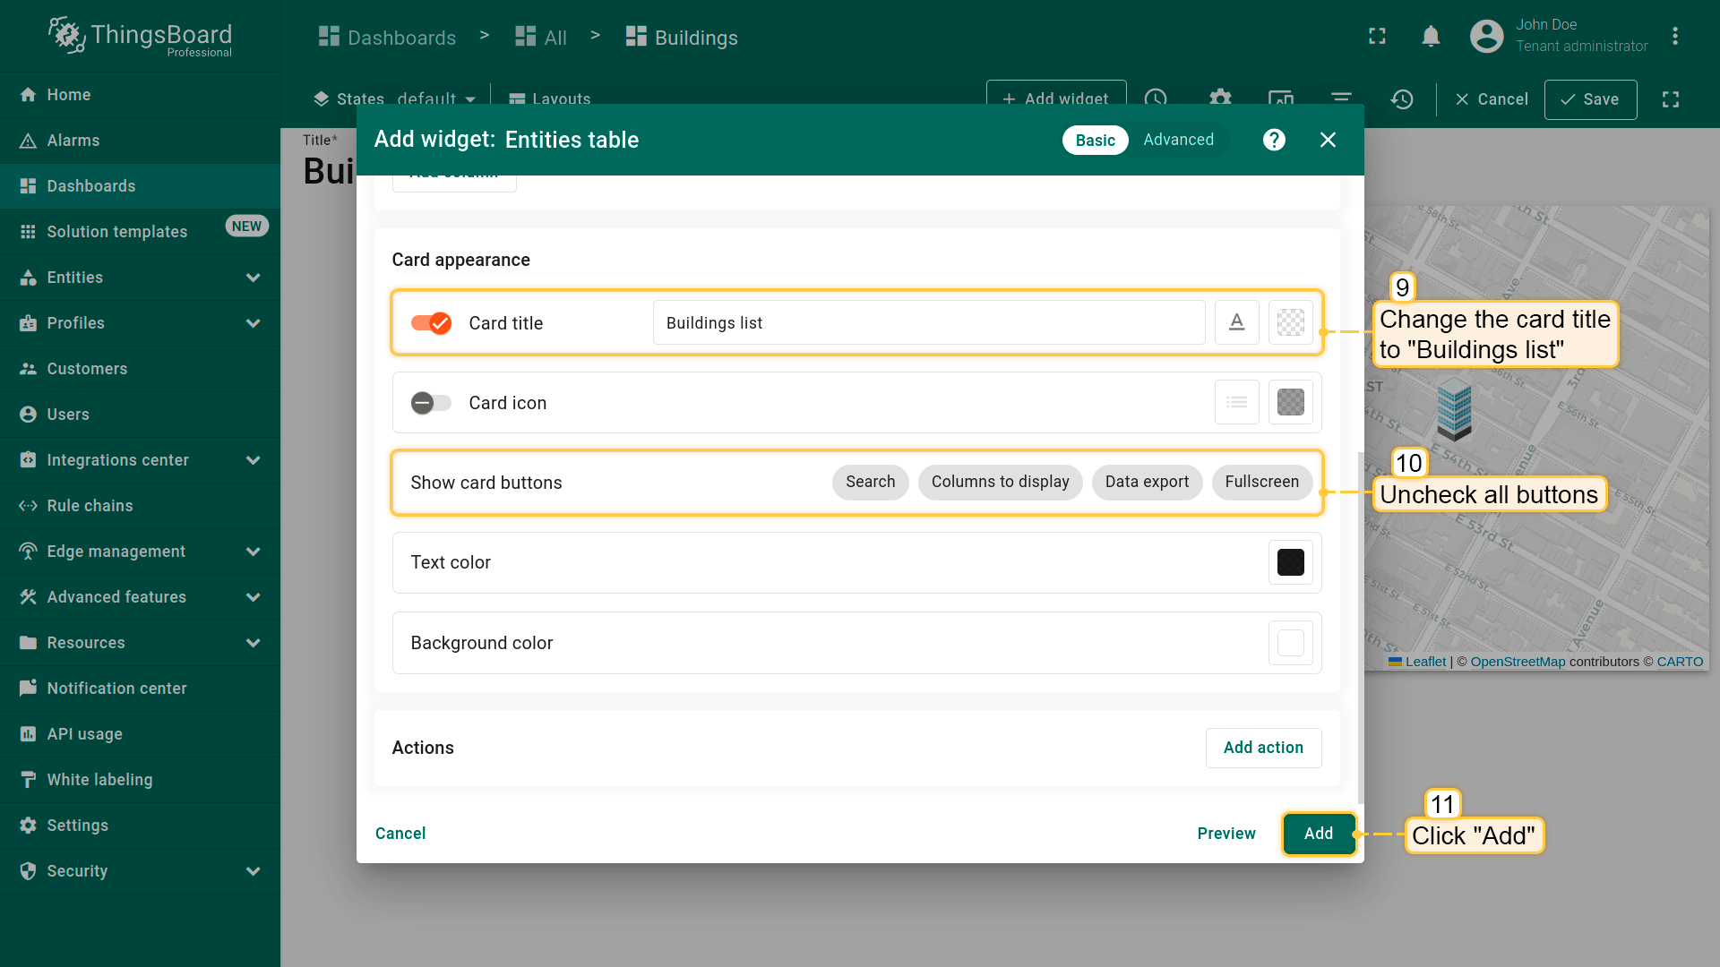Open the version history clock icon

(1402, 99)
